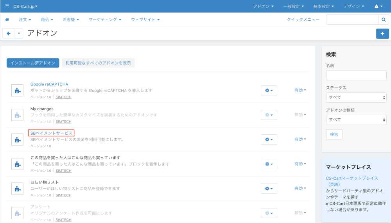Open gear menu for この商品を買った人は addon
391x223 pixels.
tap(269, 164)
